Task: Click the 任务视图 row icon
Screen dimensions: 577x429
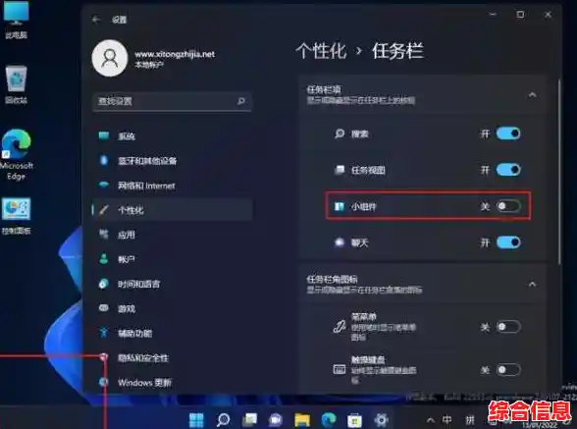Action: (x=340, y=170)
